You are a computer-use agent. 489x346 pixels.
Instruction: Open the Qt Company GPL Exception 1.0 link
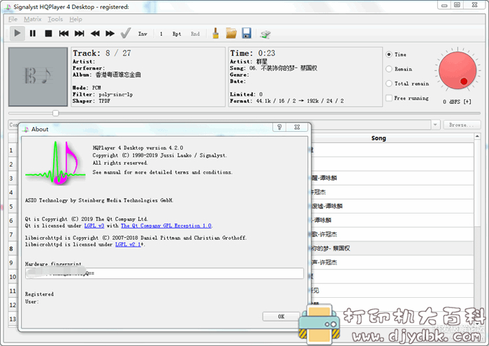[166, 225]
